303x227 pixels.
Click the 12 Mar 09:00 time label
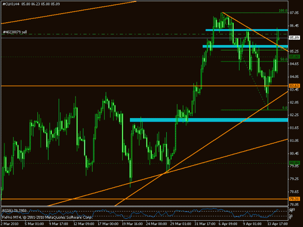[x=84, y=224]
